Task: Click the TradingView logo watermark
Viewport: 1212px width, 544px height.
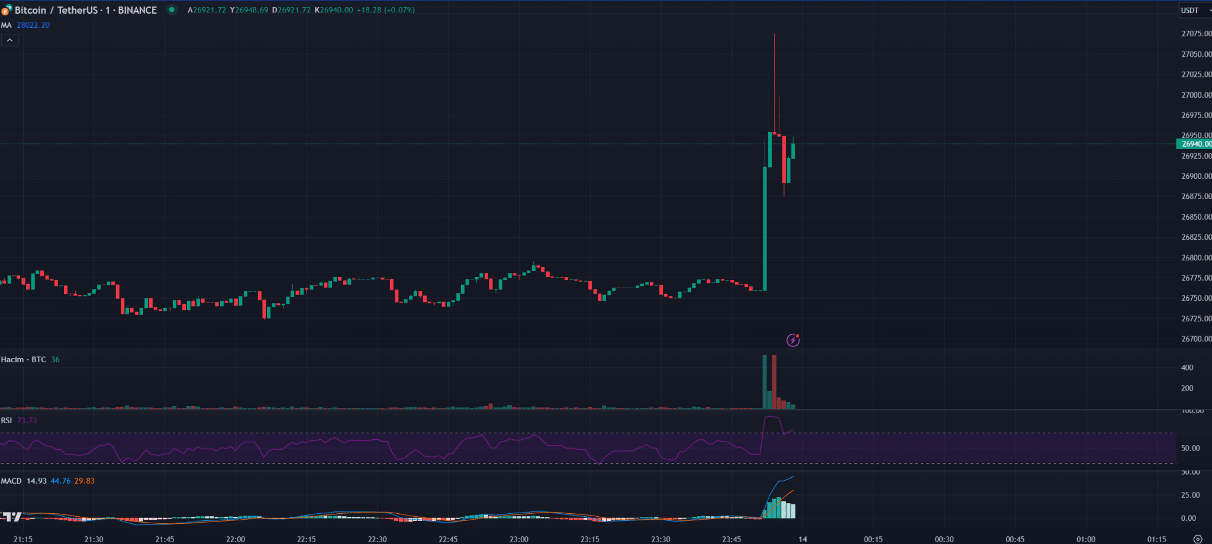Action: pyautogui.click(x=11, y=516)
